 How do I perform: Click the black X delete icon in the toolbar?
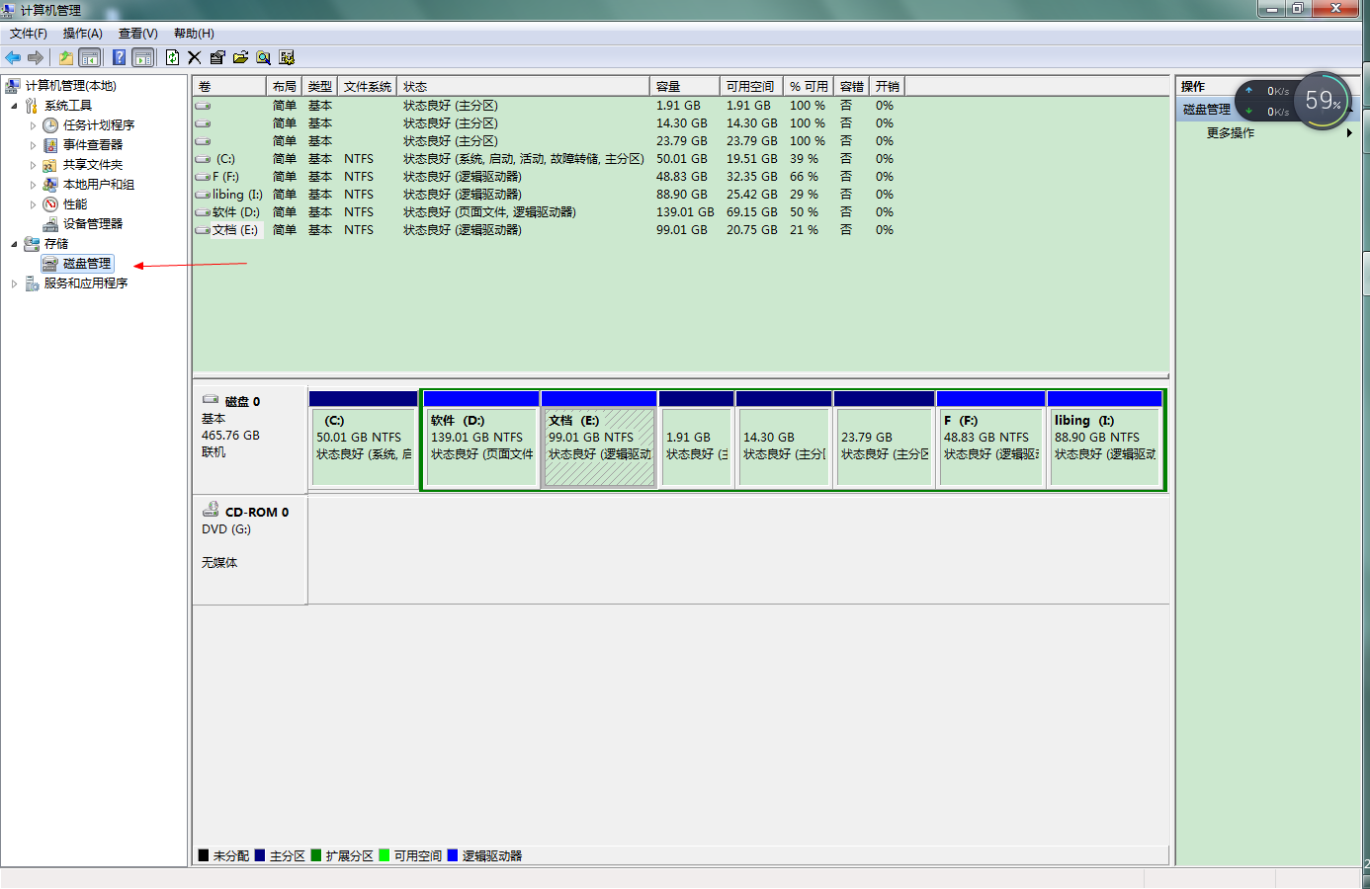coord(194,57)
